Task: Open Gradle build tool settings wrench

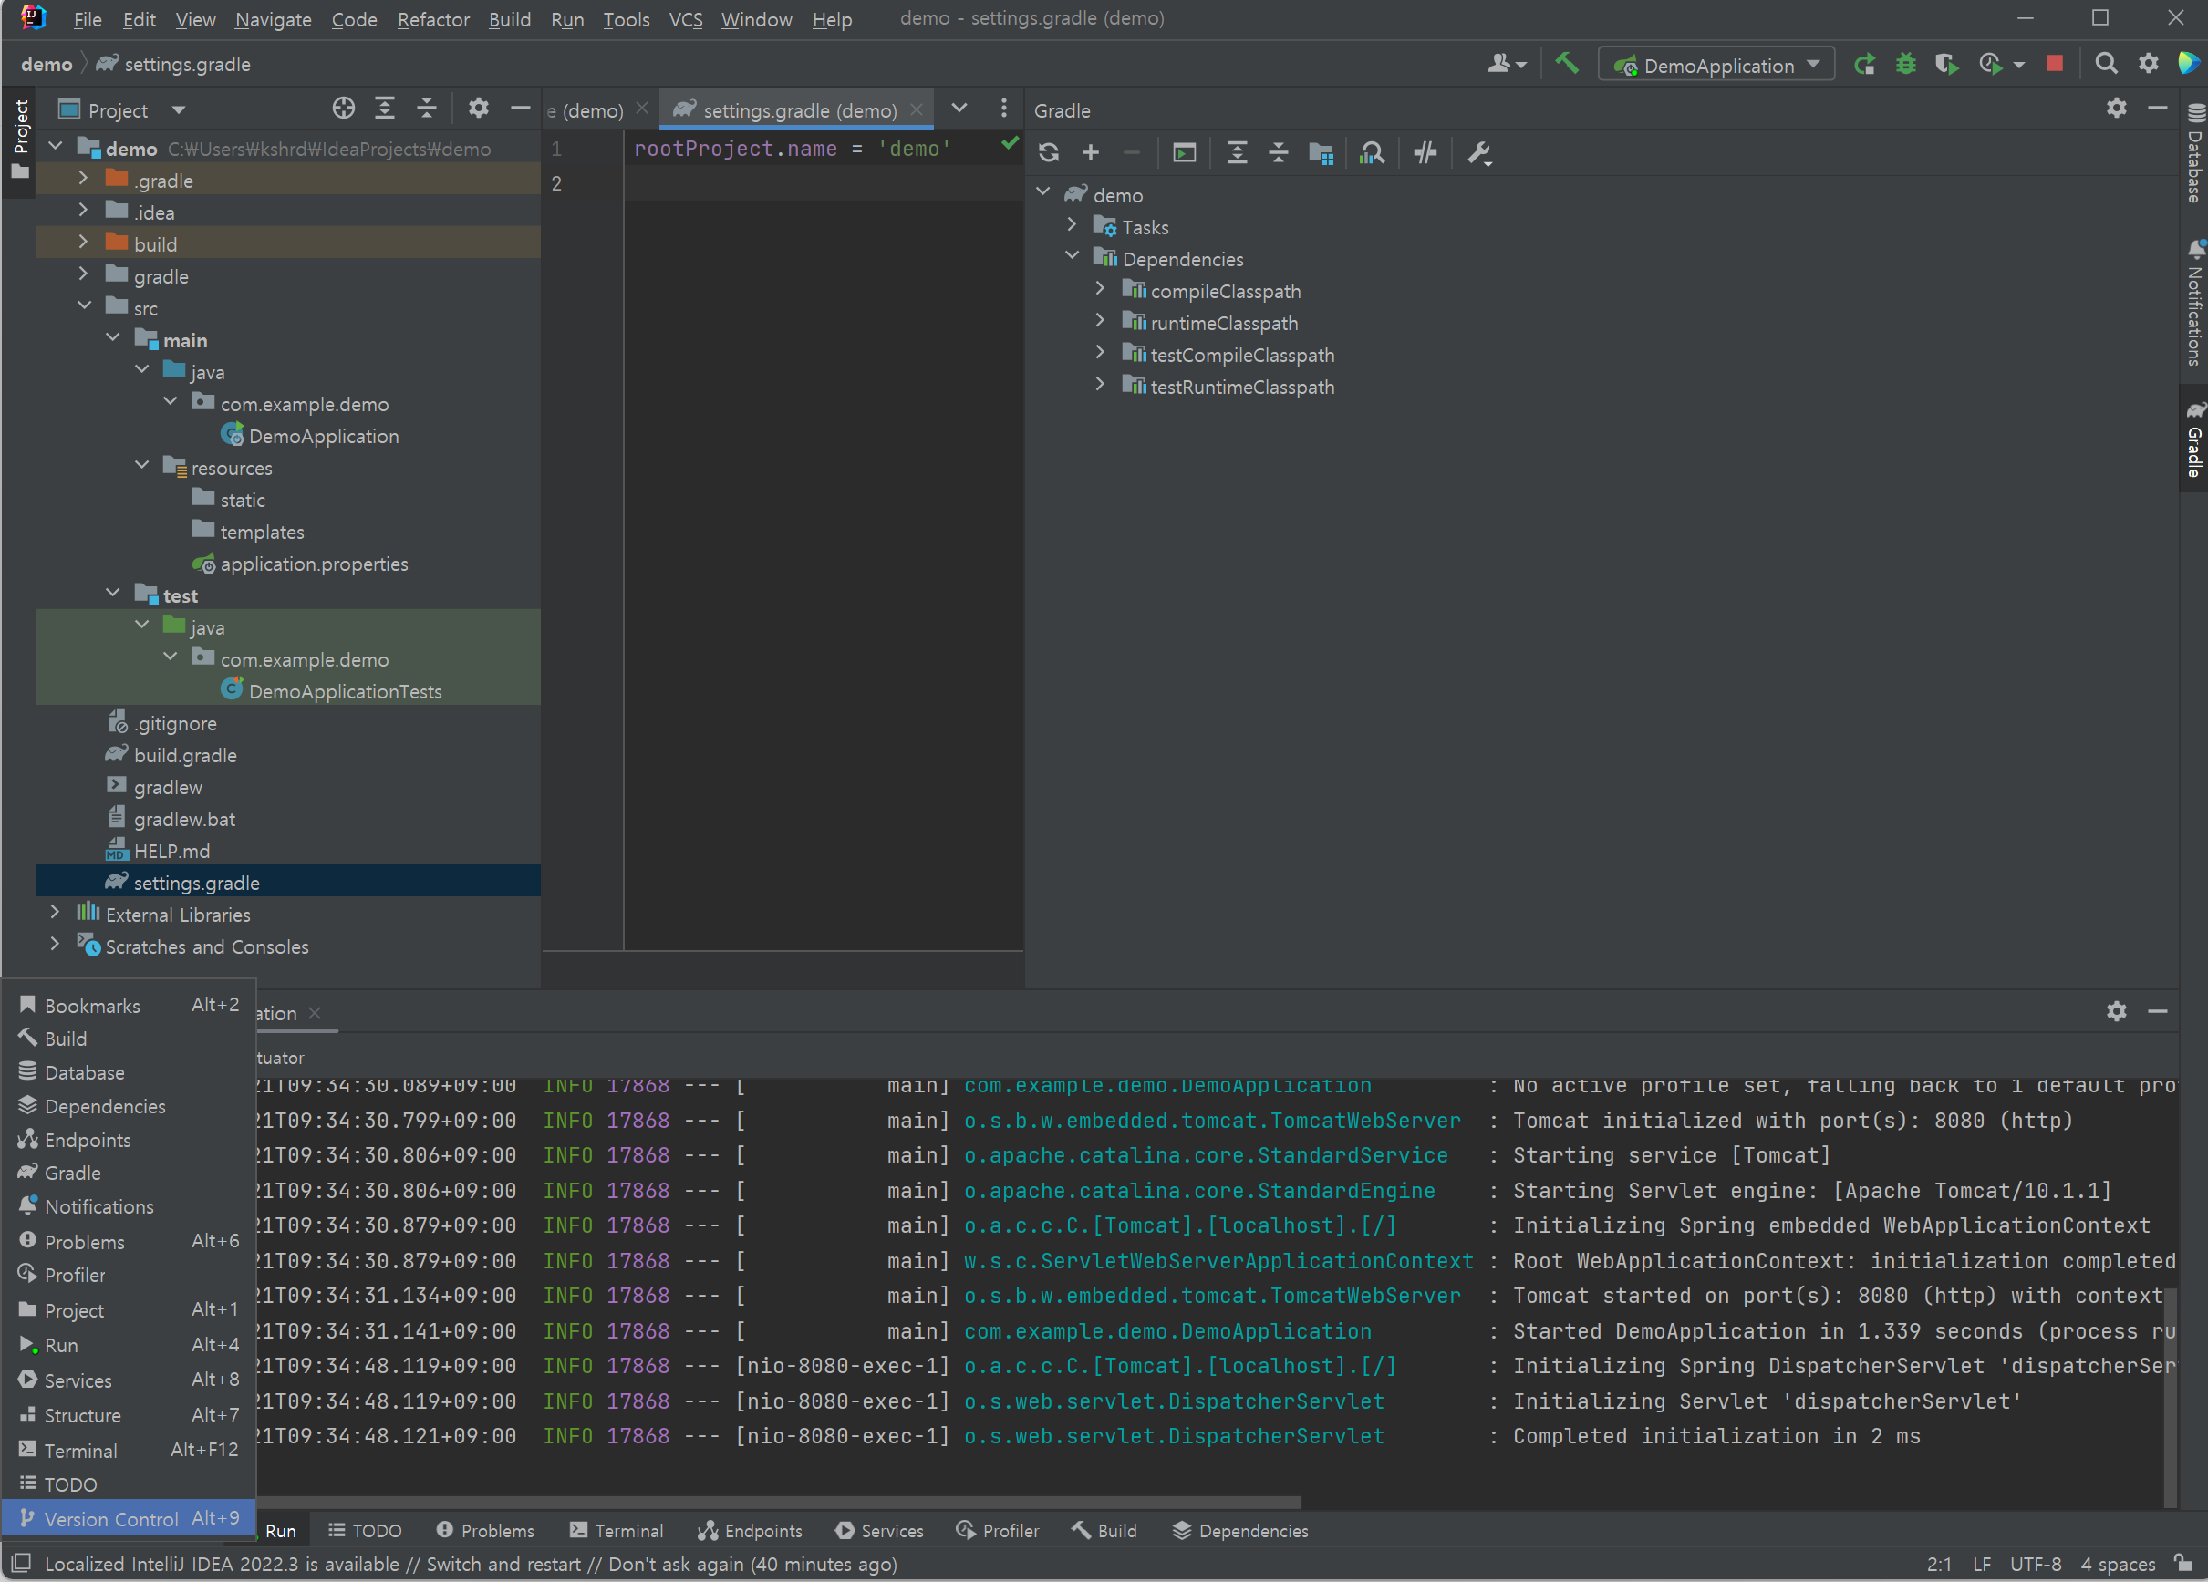Action: 1480,153
